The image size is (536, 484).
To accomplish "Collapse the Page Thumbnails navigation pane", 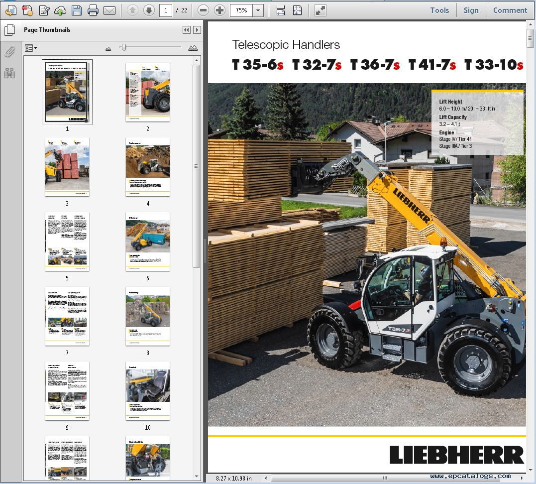I will point(186,30).
